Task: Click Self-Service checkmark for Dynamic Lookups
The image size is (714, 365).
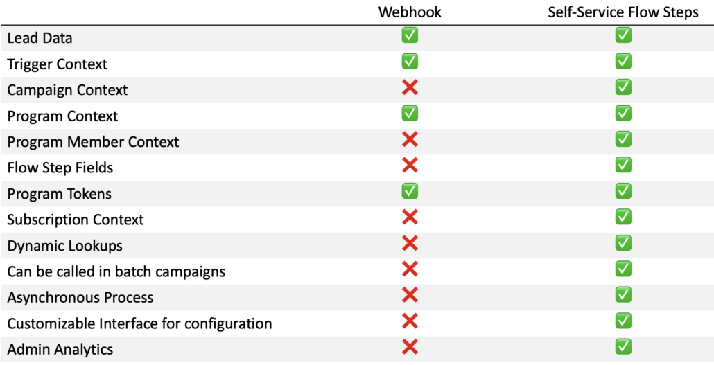Action: 623,243
